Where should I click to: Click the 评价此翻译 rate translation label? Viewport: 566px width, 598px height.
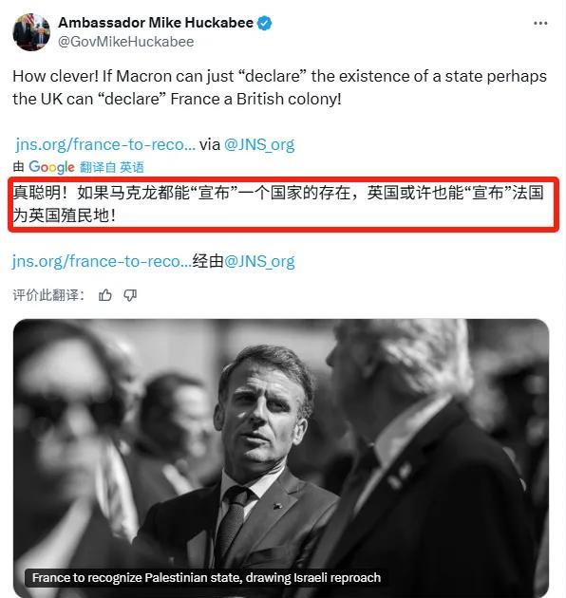click(x=48, y=295)
